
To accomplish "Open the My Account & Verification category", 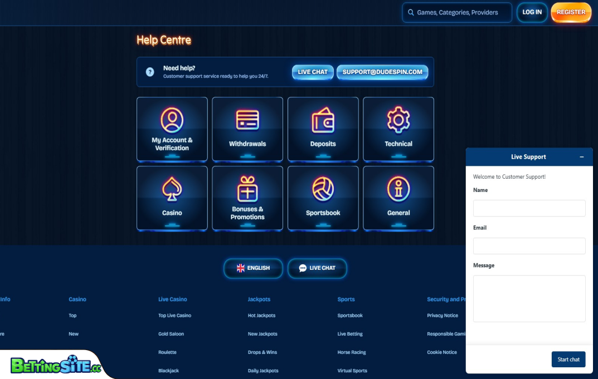I will point(172,129).
